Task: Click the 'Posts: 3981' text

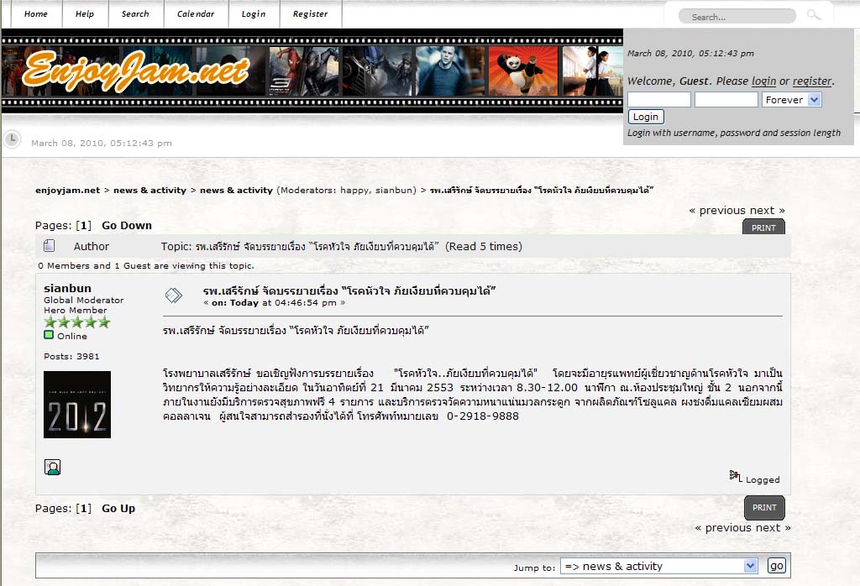Action: click(x=71, y=356)
